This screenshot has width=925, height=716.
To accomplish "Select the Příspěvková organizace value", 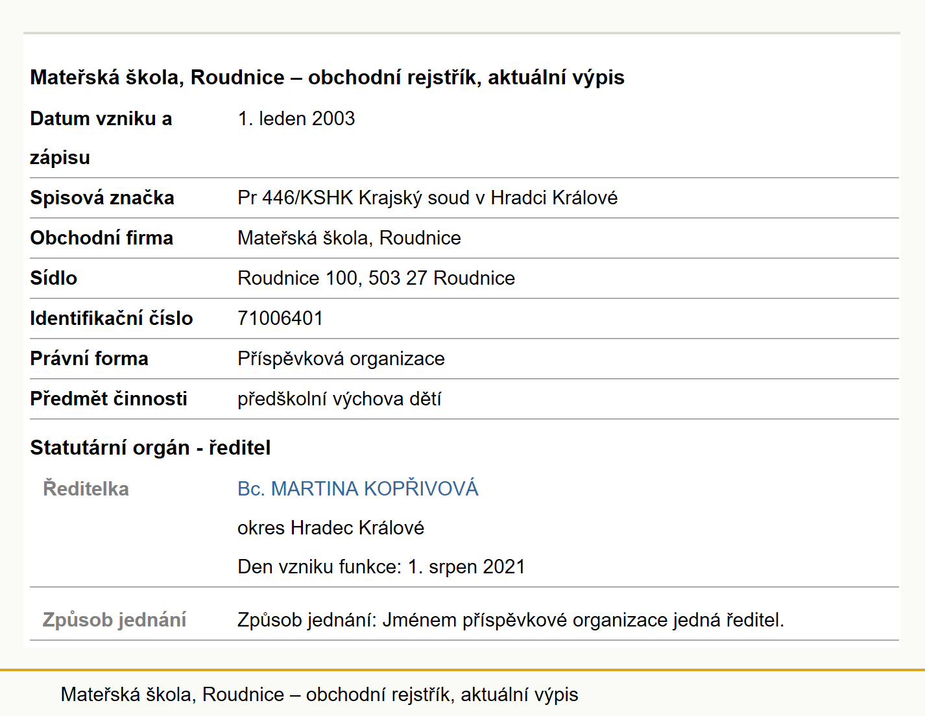I will (x=341, y=359).
